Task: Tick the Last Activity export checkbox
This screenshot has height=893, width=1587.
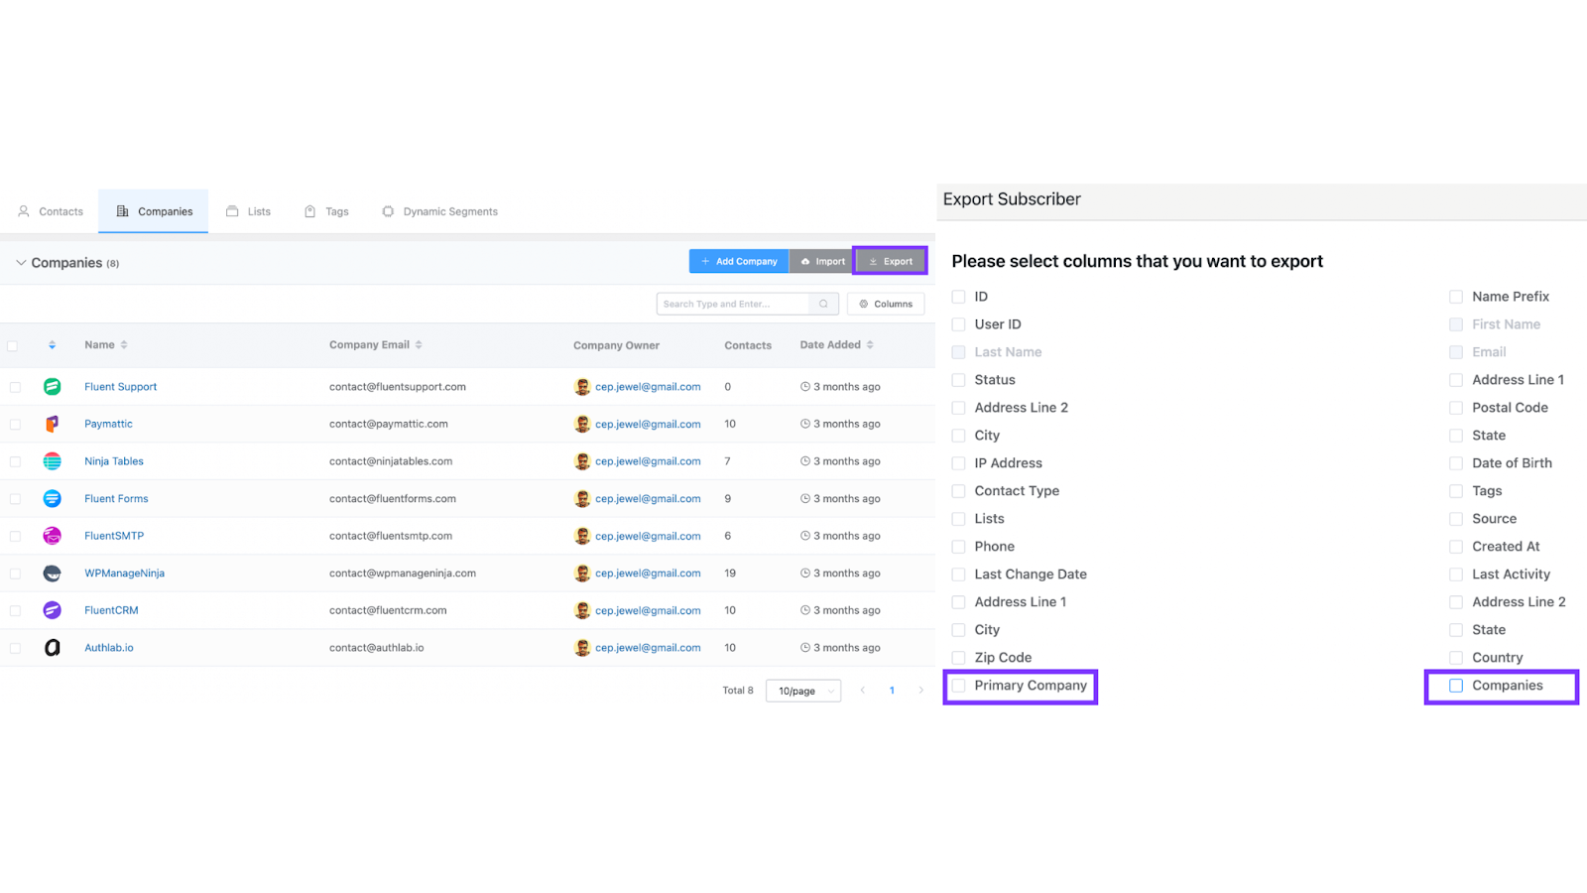Action: 1456,574
